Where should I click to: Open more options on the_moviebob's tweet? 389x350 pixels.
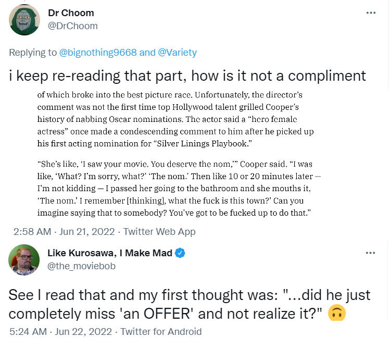(371, 253)
